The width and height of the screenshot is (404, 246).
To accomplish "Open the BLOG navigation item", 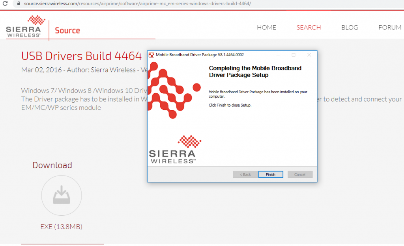I will [x=350, y=28].
